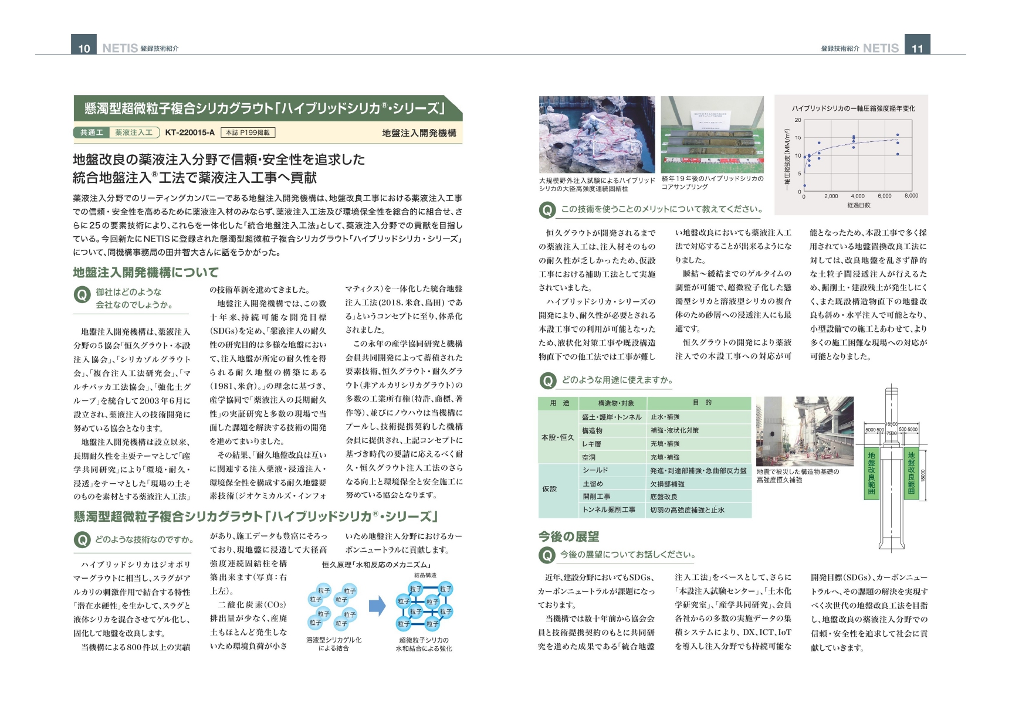The image size is (1029, 727).
Task: Click the NETIS logo next to page 11
Action: pos(881,48)
